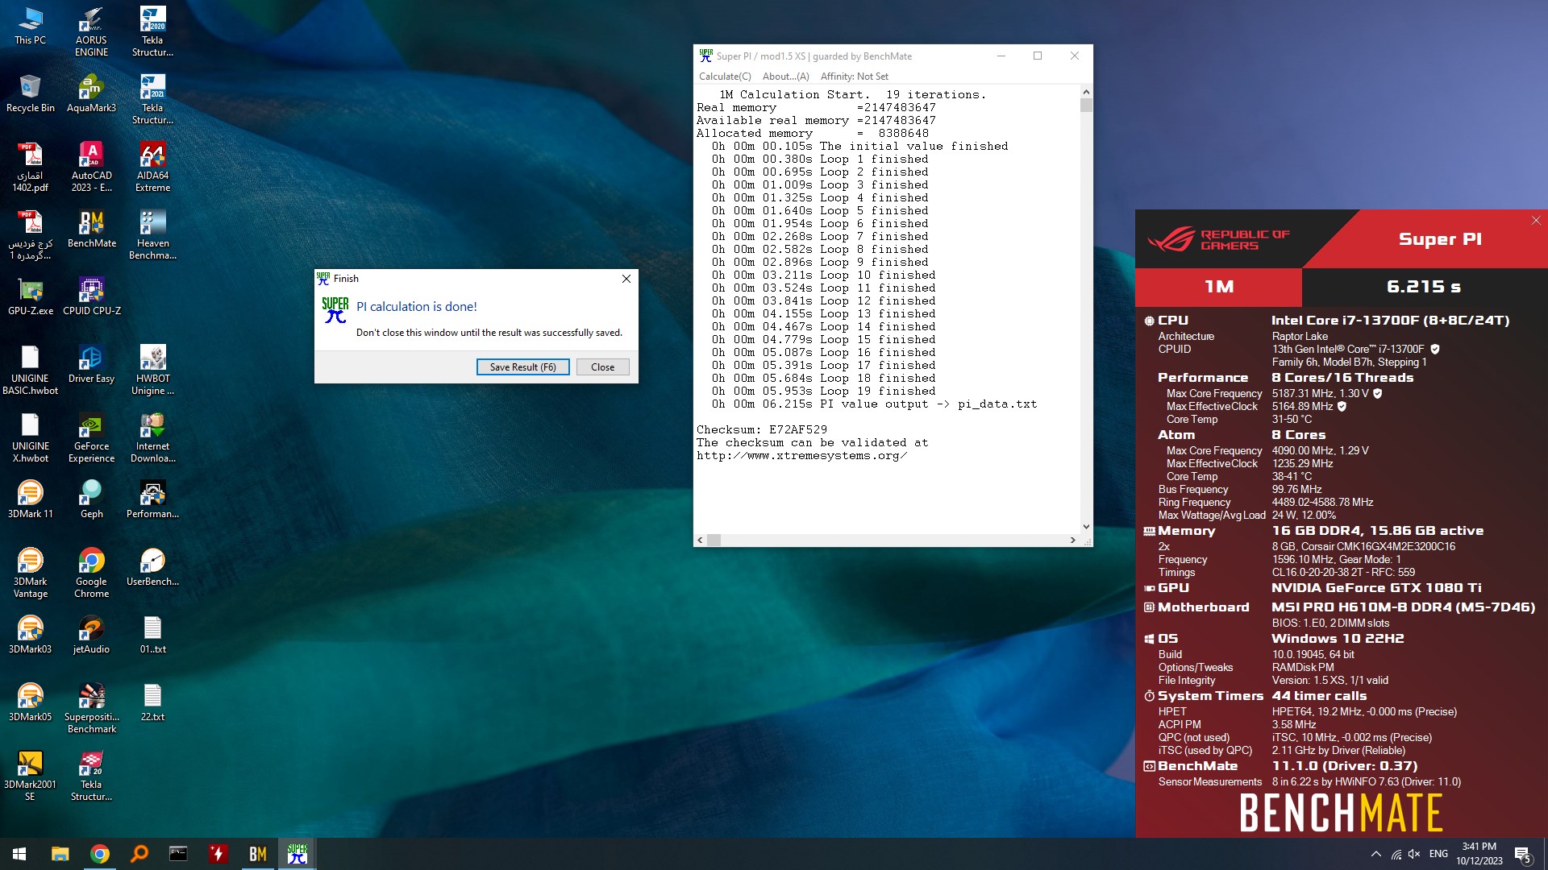Image resolution: width=1548 pixels, height=870 pixels.
Task: Open the 1402 PDF desktop file
Action: coord(30,167)
